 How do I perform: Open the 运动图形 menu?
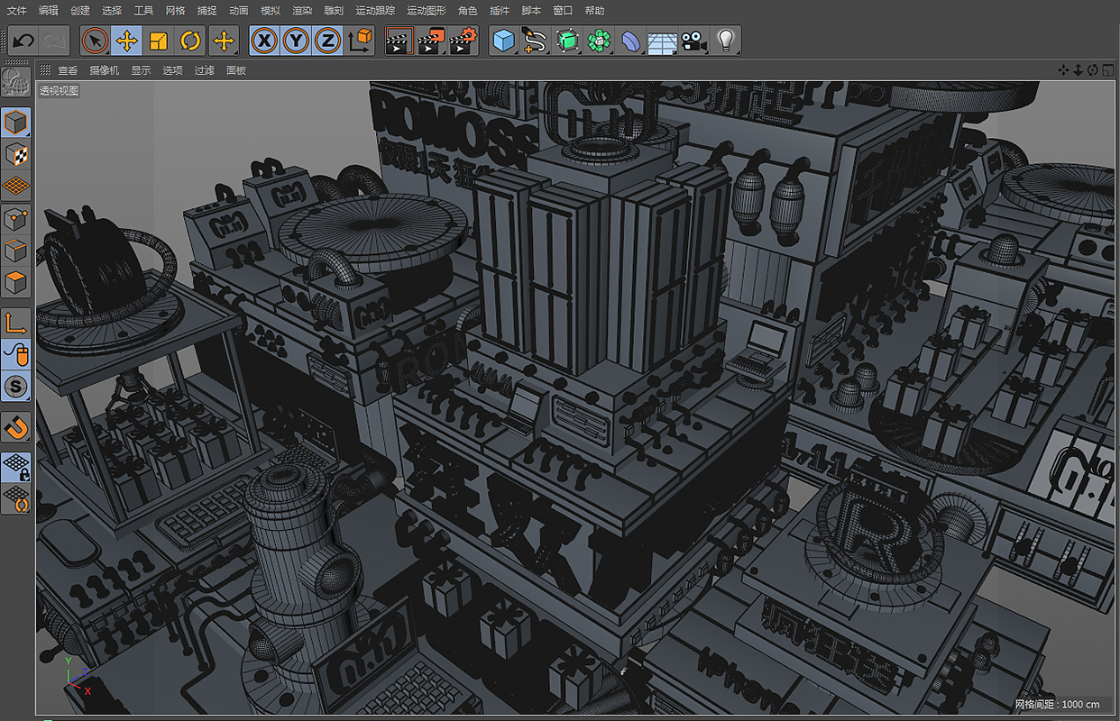click(427, 11)
